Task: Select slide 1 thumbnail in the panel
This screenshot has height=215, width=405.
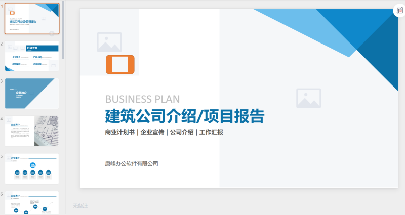Action: click(x=32, y=19)
